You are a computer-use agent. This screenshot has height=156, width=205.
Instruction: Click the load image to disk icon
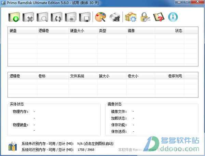[71, 17]
